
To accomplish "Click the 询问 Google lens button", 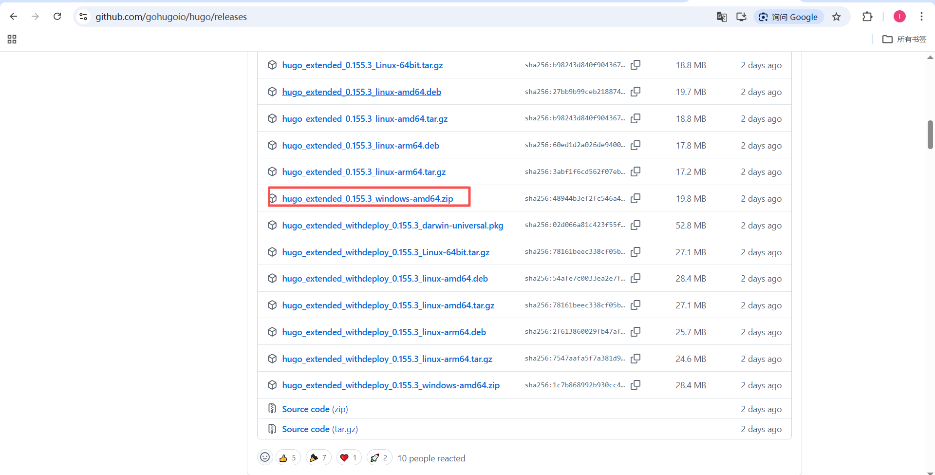I will point(788,17).
